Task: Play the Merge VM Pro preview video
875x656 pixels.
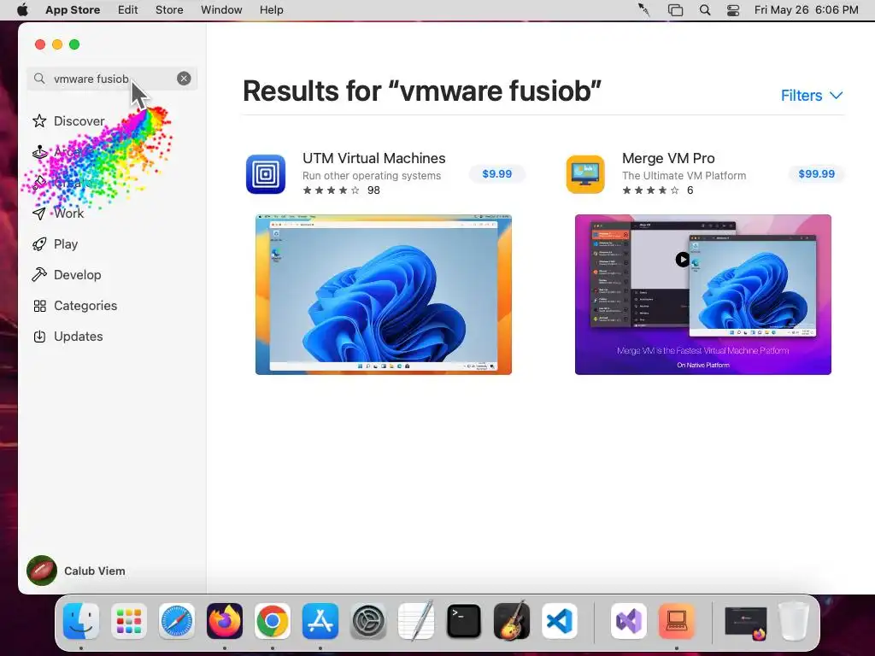Action: pos(682,260)
